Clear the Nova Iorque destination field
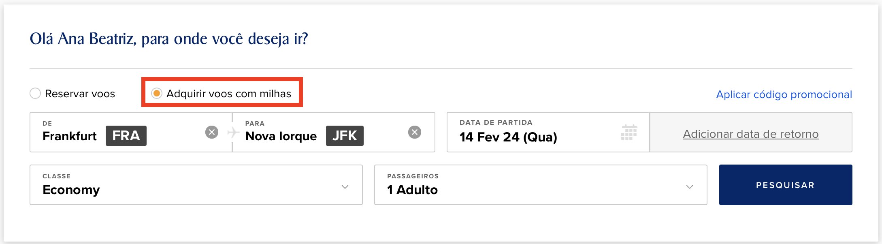The width and height of the screenshot is (882, 244). pyautogui.click(x=415, y=132)
